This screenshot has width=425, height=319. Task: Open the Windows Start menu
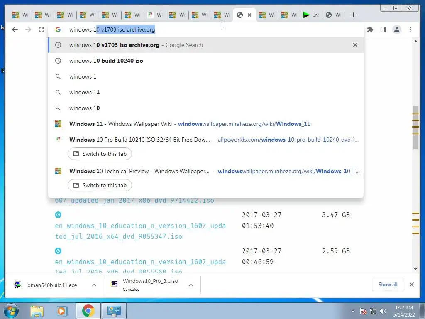click(11, 311)
